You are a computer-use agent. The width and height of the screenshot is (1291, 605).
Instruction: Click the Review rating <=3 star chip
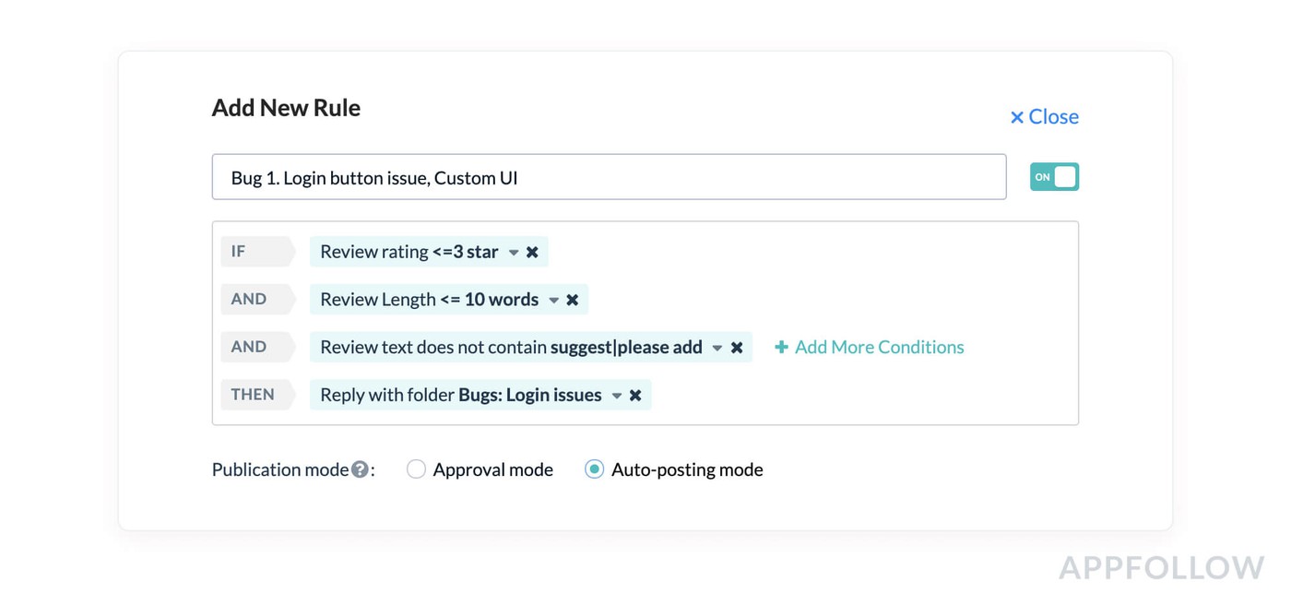coord(409,252)
